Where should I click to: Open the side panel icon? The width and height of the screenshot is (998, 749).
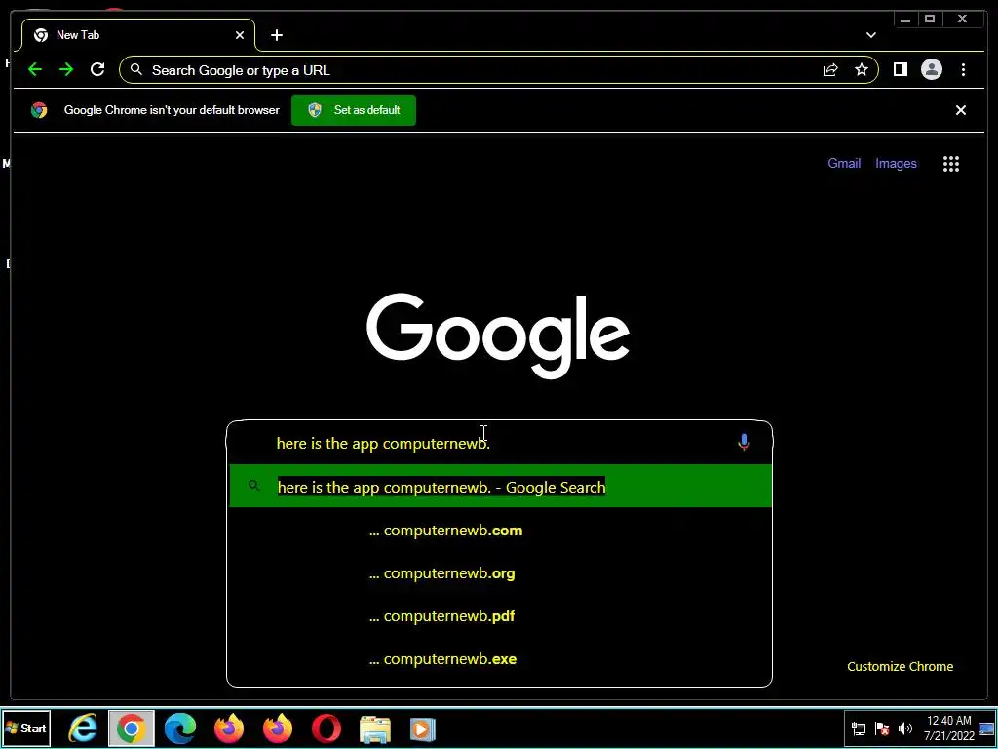[x=900, y=69]
